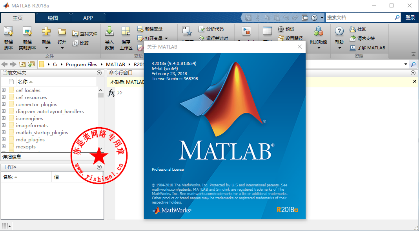Close the 关于 MATLAB dialog
This screenshot has height=231, width=419.
[x=300, y=47]
